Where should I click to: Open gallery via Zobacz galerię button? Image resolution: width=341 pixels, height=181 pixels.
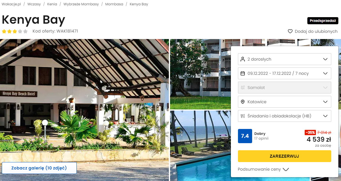[x=39, y=168]
